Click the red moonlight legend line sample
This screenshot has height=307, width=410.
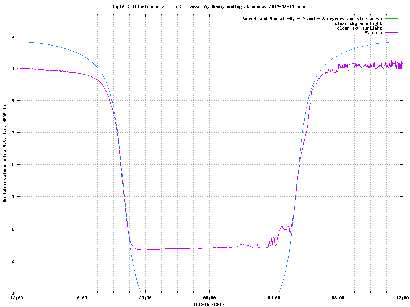point(391,23)
